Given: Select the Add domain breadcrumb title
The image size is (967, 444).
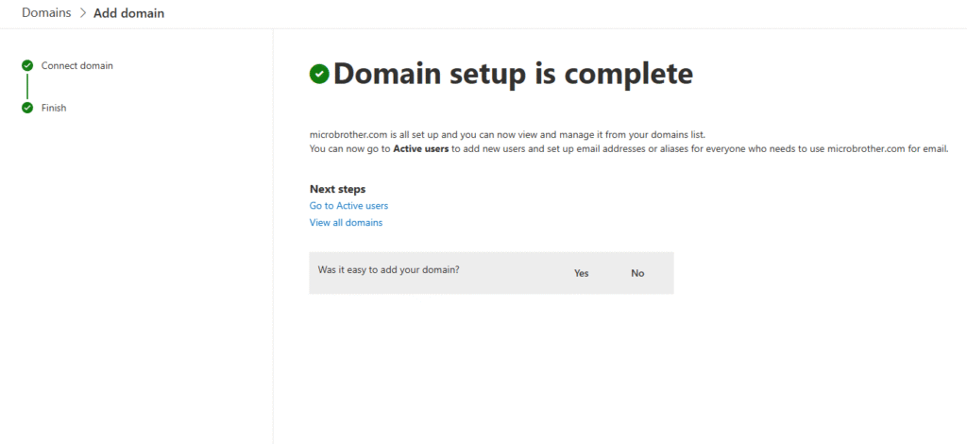Looking at the screenshot, I should [128, 13].
